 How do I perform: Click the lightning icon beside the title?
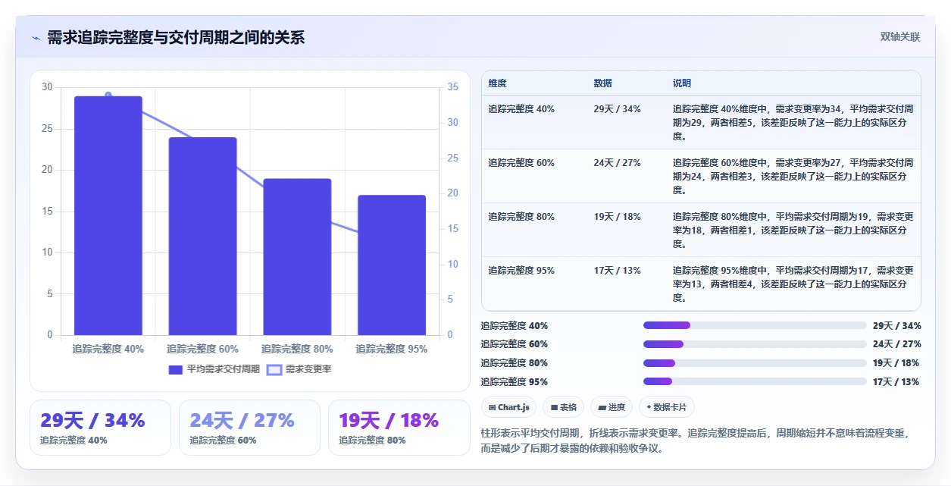click(36, 37)
